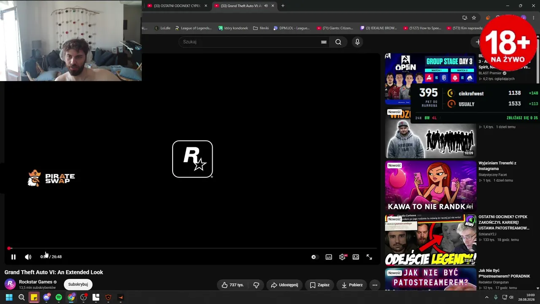This screenshot has width=540, height=304.
Task: Enter fullscreen in the video player
Action: coord(369,257)
